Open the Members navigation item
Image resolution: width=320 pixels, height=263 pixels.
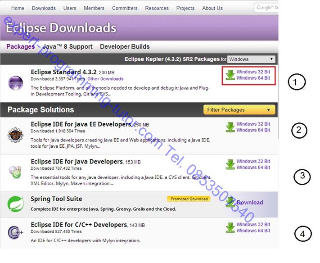click(94, 8)
